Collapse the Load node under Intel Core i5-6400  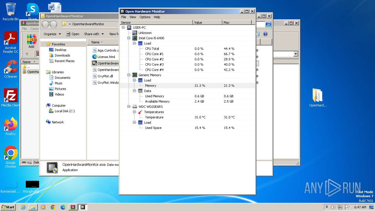point(134,43)
